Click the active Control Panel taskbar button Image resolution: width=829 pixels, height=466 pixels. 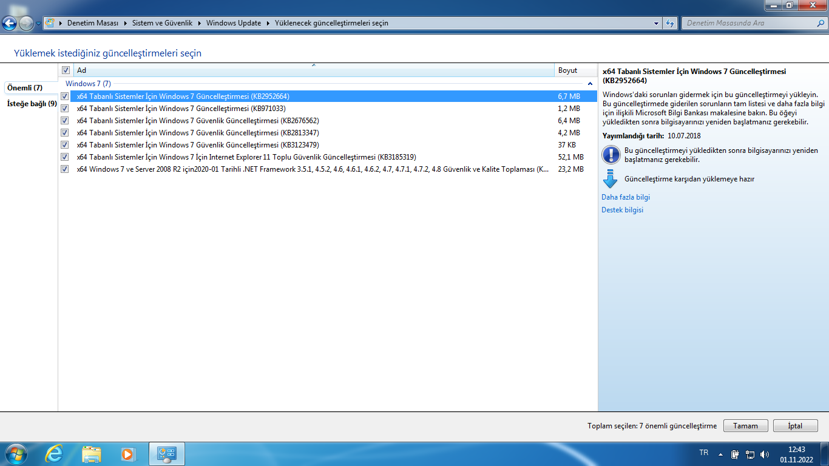167,454
